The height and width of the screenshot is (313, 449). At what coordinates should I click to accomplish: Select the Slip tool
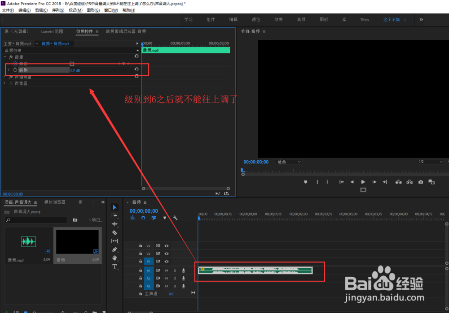[114, 241]
